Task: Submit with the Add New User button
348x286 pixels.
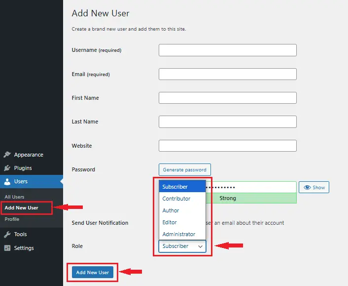Action: [93, 272]
